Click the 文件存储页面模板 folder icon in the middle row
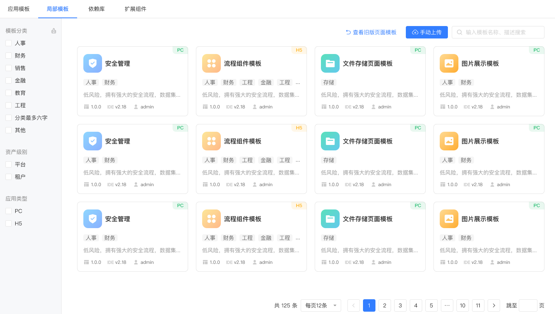This screenshot has width=555, height=314. click(x=330, y=141)
